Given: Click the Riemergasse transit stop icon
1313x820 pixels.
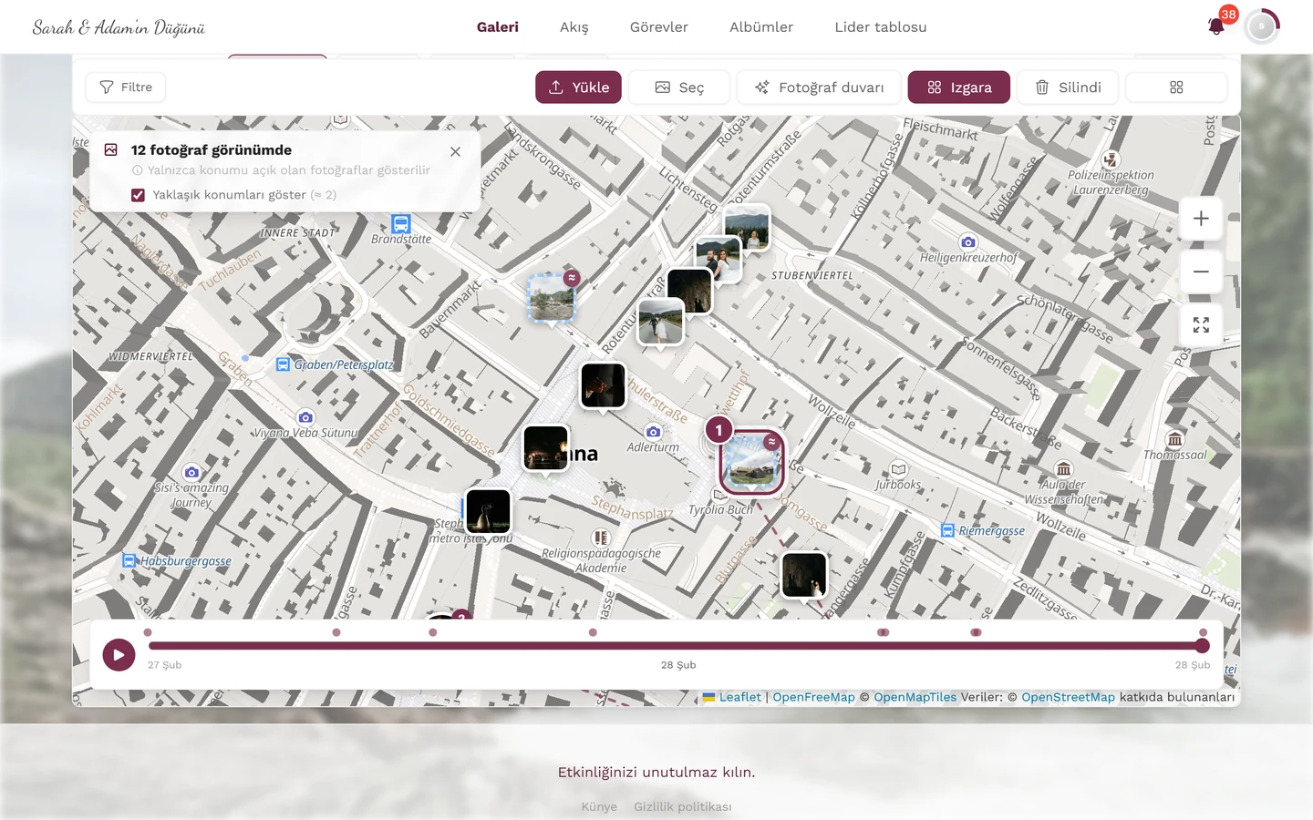Looking at the screenshot, I should pyautogui.click(x=947, y=530).
